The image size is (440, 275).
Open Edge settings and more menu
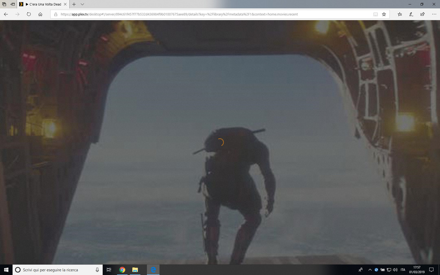(434, 14)
